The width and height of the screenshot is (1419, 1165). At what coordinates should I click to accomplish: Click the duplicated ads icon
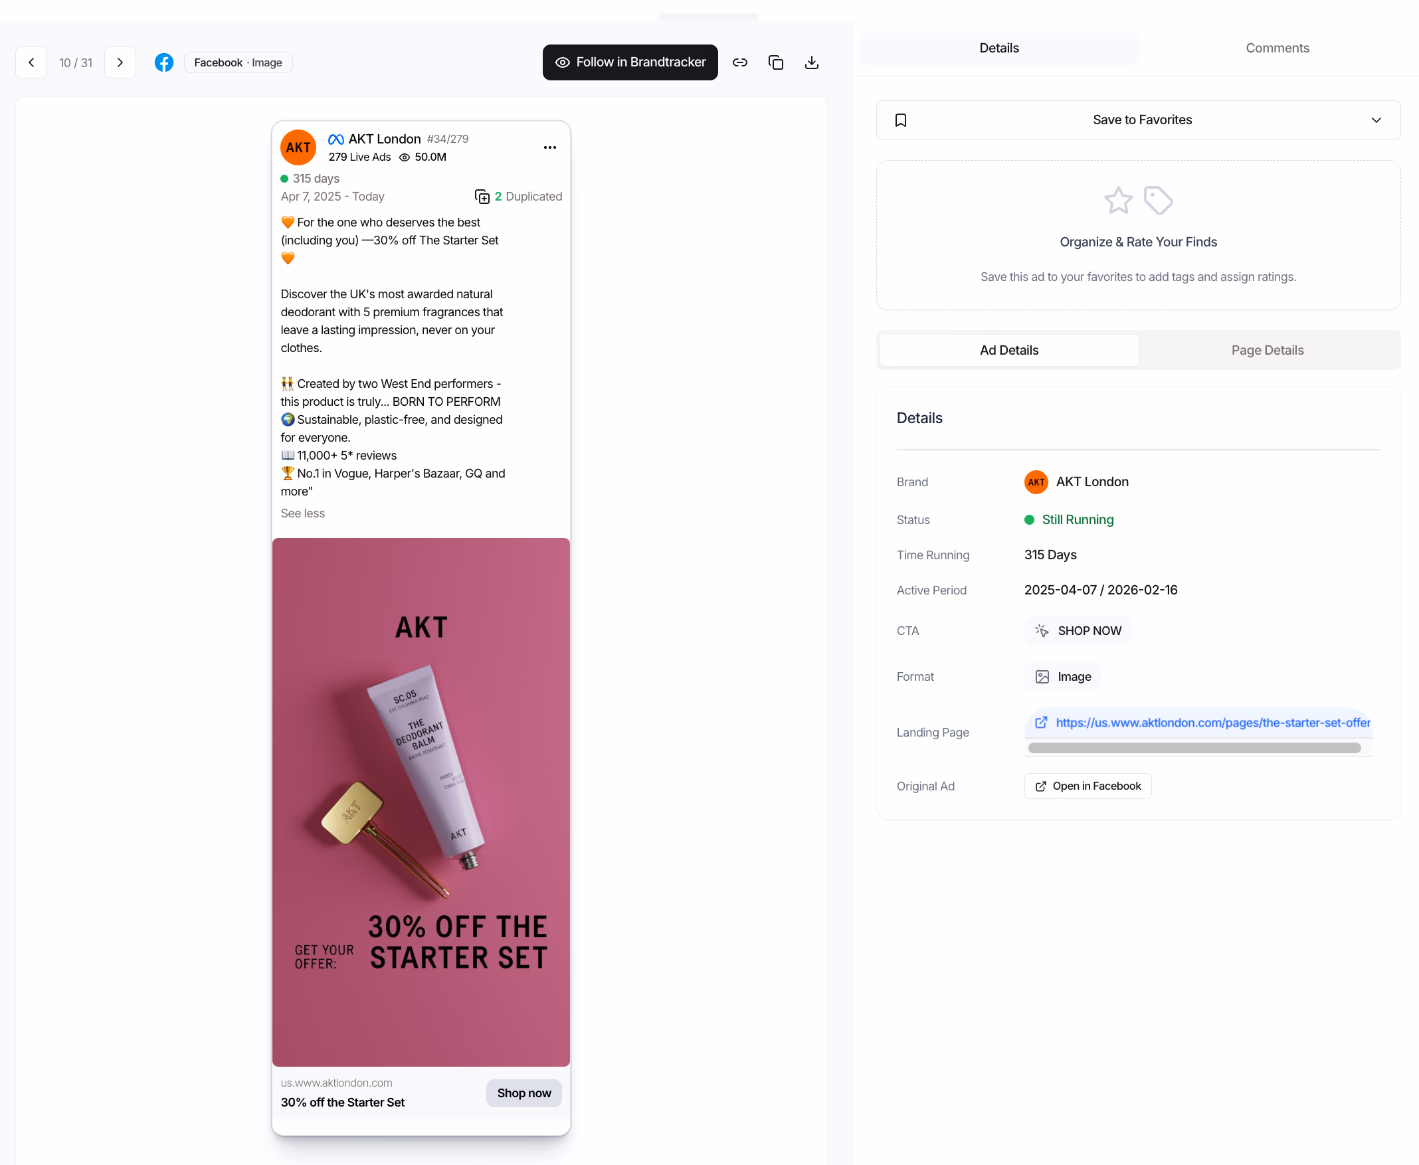tap(482, 197)
